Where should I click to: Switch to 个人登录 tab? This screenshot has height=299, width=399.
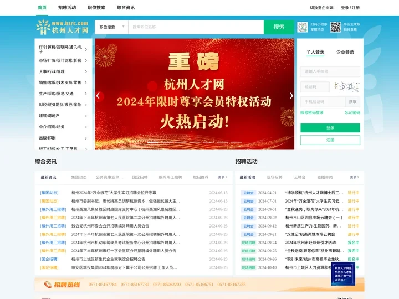(x=315, y=52)
